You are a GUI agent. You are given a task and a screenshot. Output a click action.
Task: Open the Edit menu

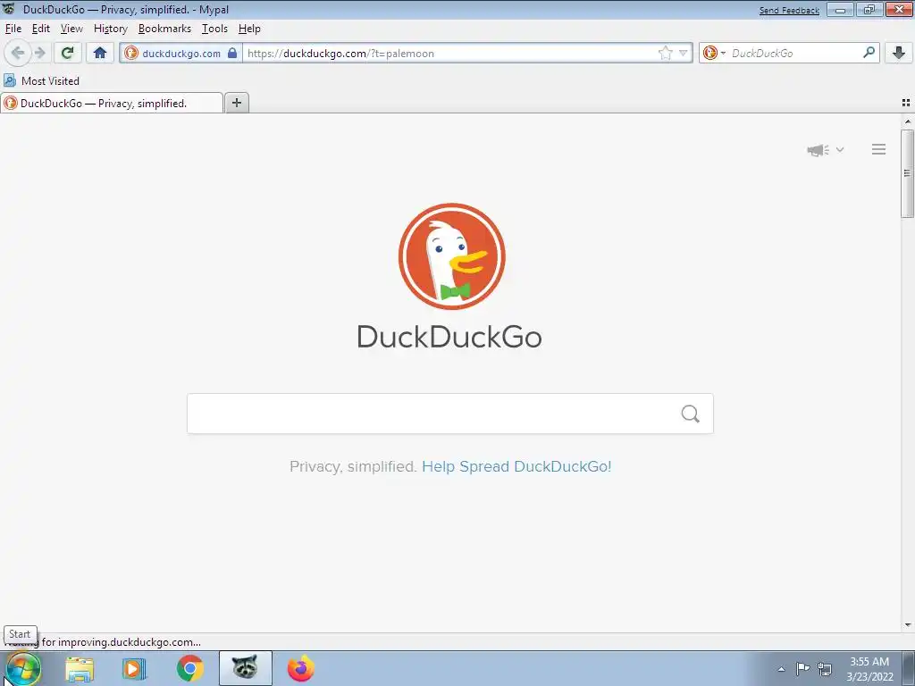[x=41, y=29]
